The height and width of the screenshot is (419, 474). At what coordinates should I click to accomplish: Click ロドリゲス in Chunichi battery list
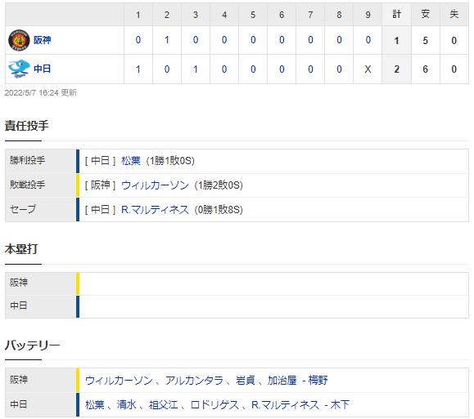click(215, 405)
